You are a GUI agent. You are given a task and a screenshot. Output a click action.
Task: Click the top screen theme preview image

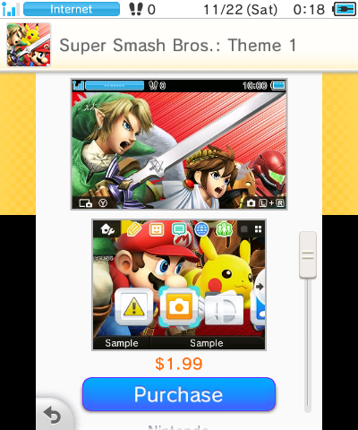pyautogui.click(x=179, y=144)
